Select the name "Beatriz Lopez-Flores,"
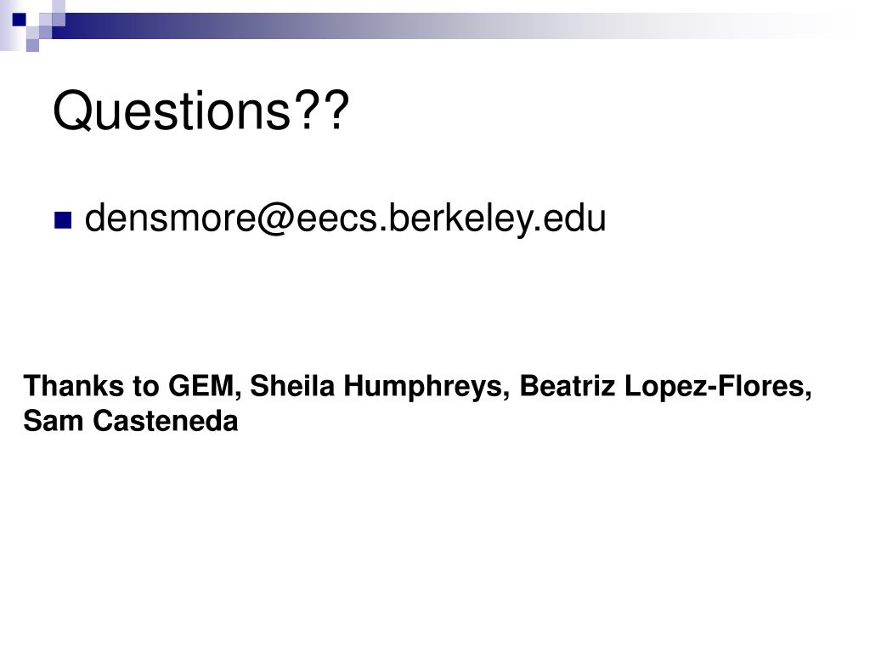Image resolution: width=870 pixels, height=653 pixels. 665,387
